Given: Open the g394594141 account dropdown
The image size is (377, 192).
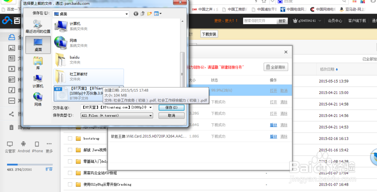Looking at the screenshot, I should pyautogui.click(x=307, y=21).
